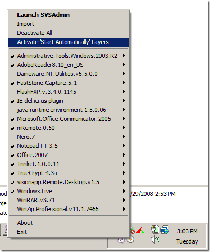
Task: Choose Deactivate All in the menu
Action: click(x=68, y=33)
